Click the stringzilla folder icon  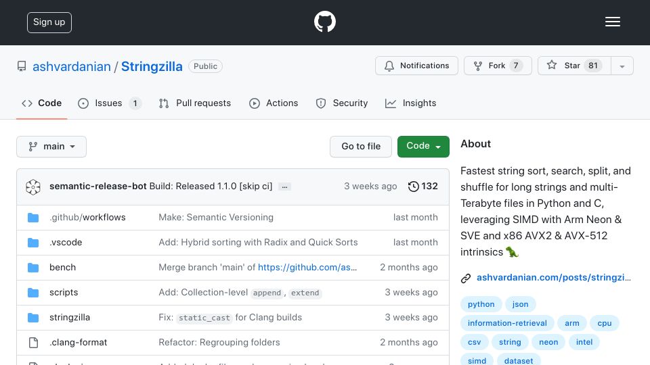tap(33, 318)
